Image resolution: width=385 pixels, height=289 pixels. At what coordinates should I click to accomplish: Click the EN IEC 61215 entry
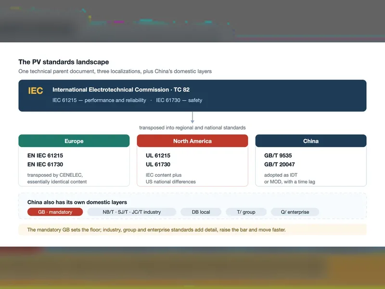pyautogui.click(x=45, y=156)
